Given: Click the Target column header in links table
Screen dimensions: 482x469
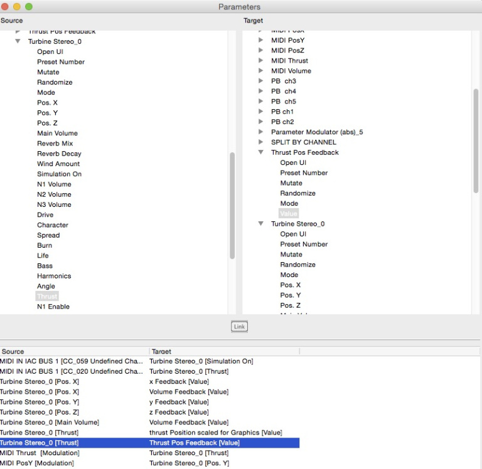Looking at the screenshot, I should coord(223,351).
